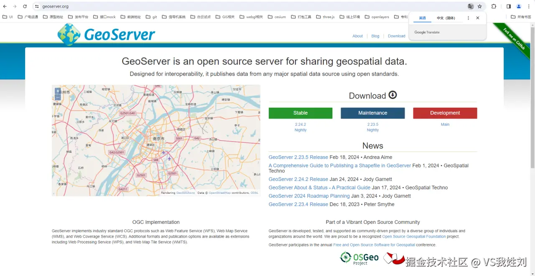Image resolution: width=535 pixels, height=276 pixels.
Task: Open the 2.24.2 stable version link
Action: [301, 124]
